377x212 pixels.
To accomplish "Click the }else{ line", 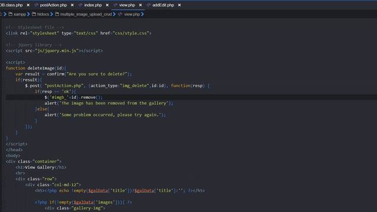I will click(x=42, y=109).
